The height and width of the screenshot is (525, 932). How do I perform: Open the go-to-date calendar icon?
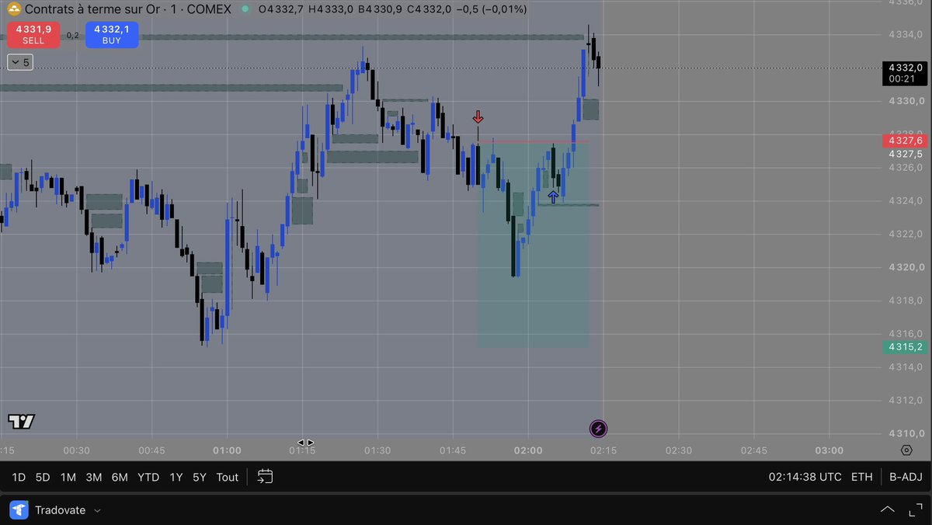266,476
